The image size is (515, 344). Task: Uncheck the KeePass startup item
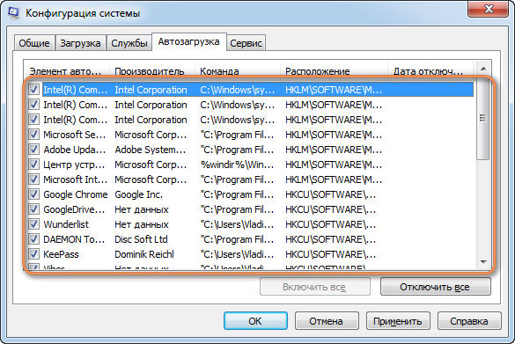click(x=33, y=254)
